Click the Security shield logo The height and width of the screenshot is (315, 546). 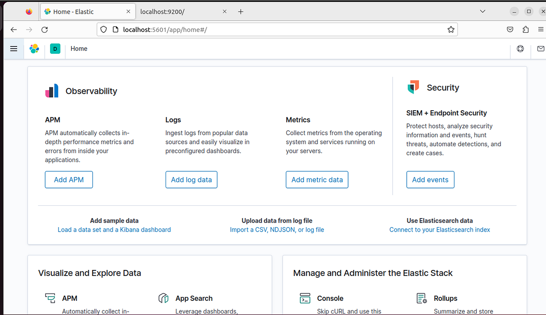point(413,87)
